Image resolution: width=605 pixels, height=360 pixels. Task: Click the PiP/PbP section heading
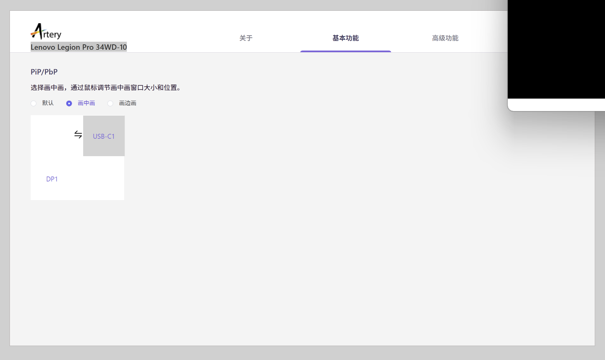tap(44, 72)
